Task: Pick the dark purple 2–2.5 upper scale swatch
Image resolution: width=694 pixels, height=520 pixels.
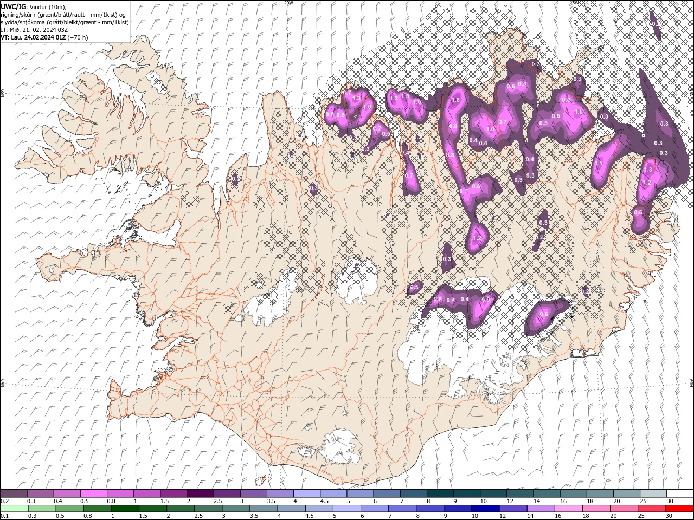Action: pyautogui.click(x=200, y=493)
